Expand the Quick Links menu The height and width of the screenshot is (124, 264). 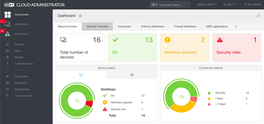tap(207, 5)
